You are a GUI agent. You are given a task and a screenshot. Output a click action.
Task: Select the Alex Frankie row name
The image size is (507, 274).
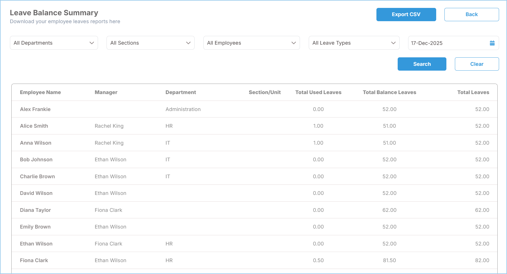click(x=35, y=109)
